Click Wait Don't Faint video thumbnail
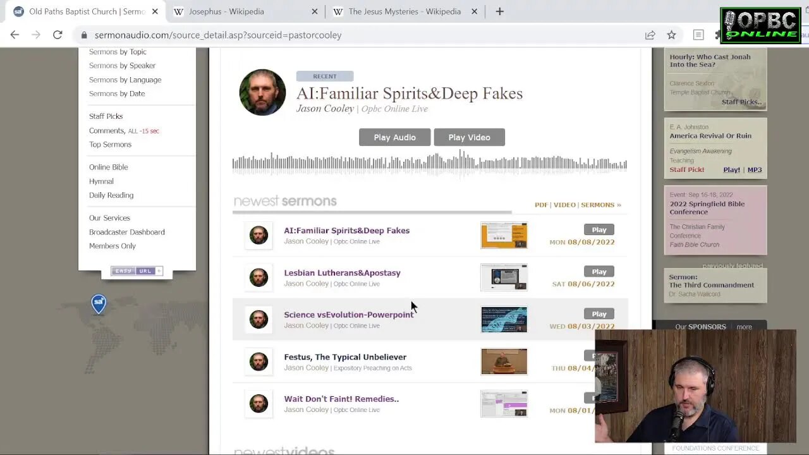Screen dimensions: 809x455 [x=504, y=404]
